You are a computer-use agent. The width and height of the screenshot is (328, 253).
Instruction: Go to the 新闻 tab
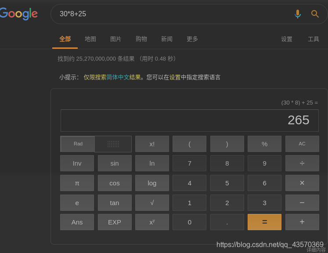(167, 39)
